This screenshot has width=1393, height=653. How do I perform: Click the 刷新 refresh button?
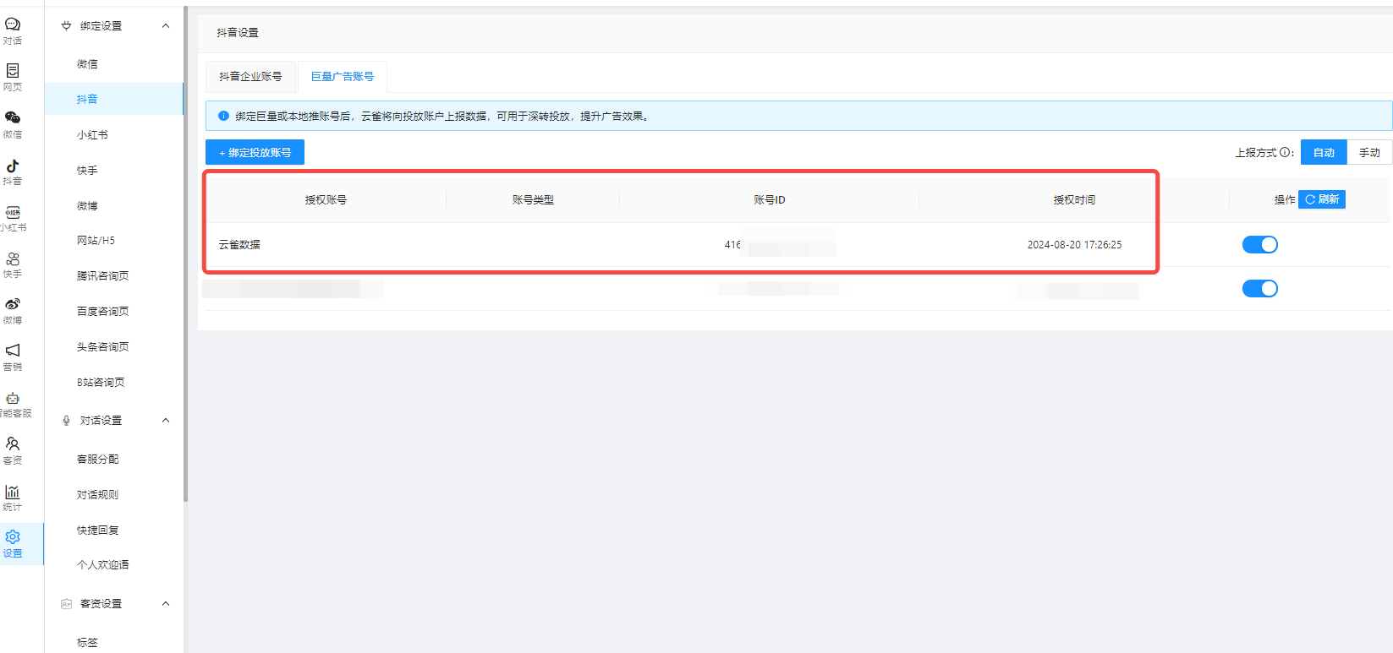tap(1321, 199)
